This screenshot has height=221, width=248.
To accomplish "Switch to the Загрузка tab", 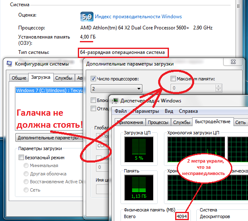I will tap(41, 77).
